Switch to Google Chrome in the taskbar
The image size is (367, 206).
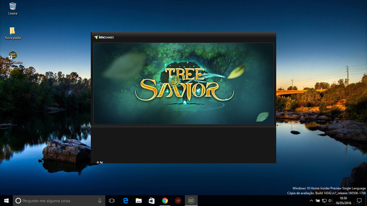pyautogui.click(x=165, y=201)
